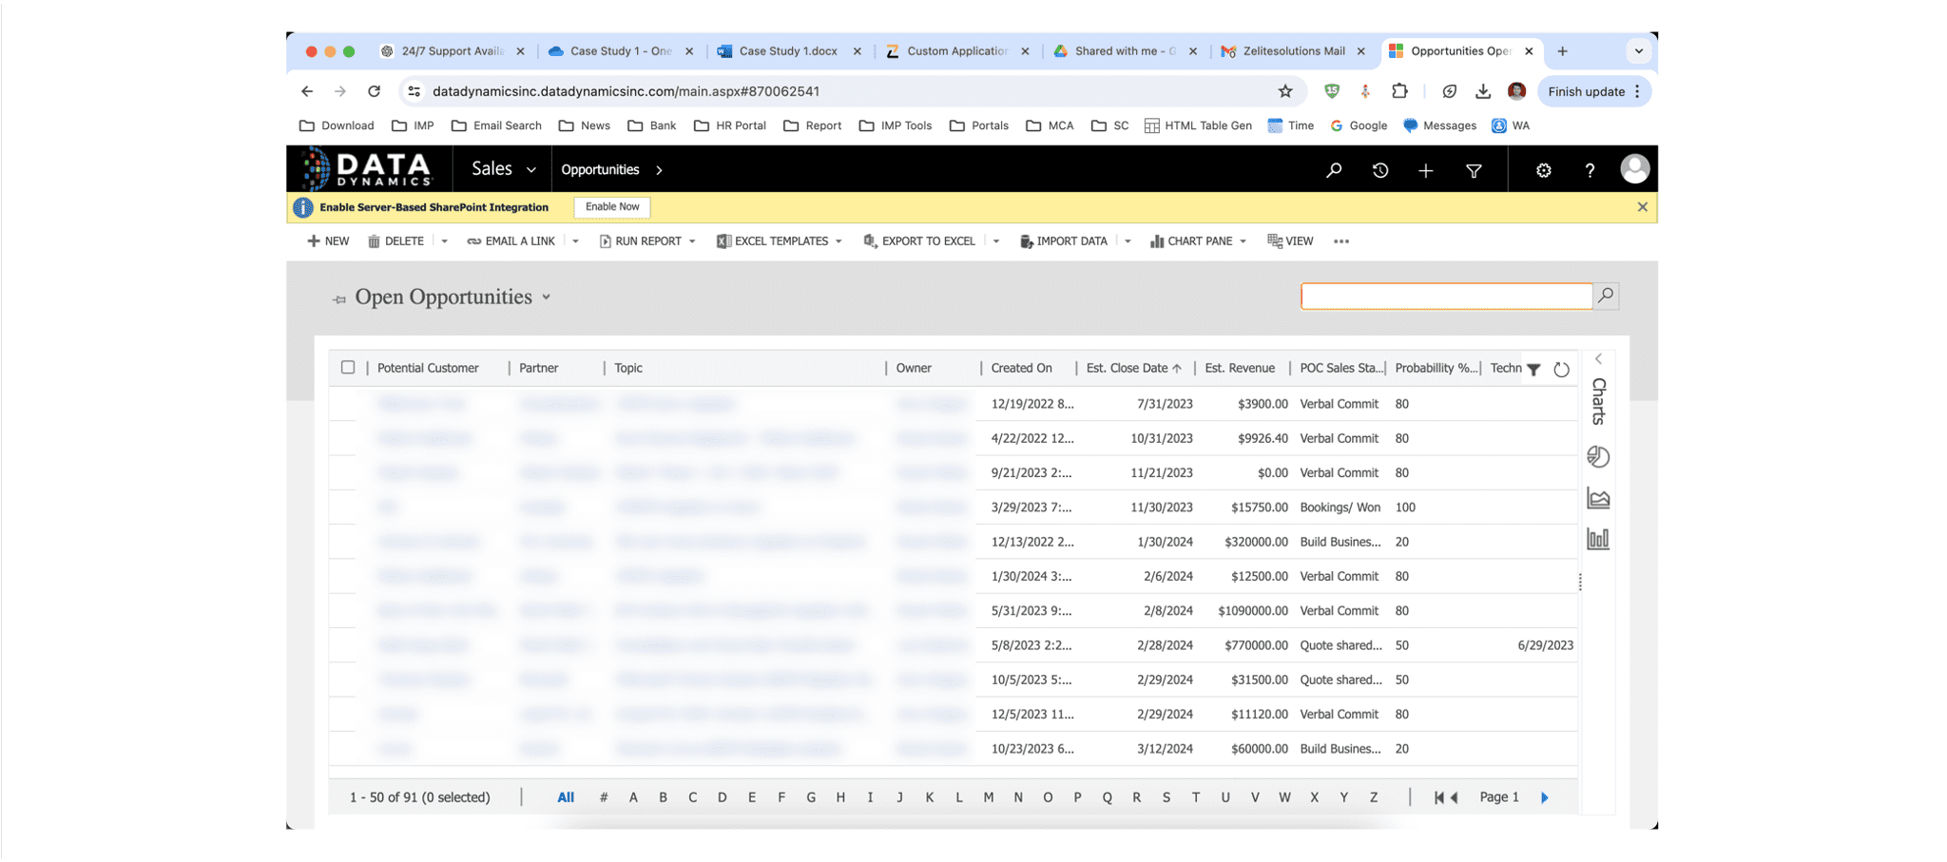Pin the Open Opportunities view
The width and height of the screenshot is (1947, 862).
[x=339, y=299]
